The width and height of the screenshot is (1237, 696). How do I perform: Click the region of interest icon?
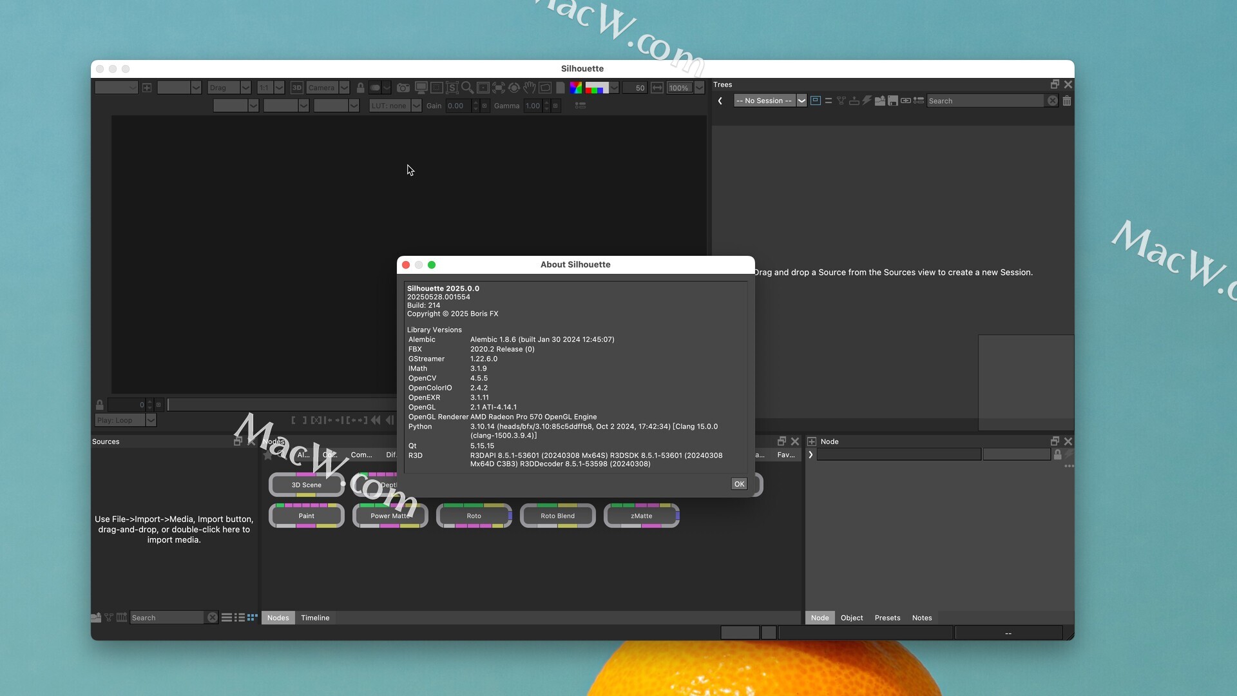[437, 88]
